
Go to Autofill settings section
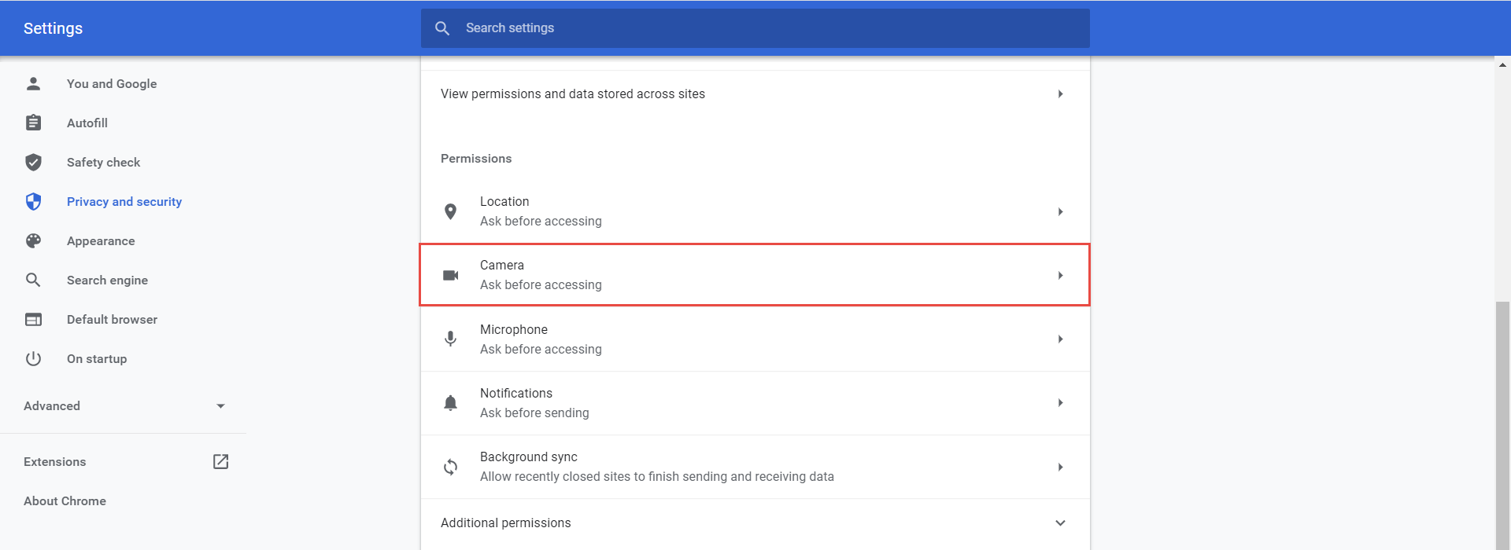click(x=87, y=123)
